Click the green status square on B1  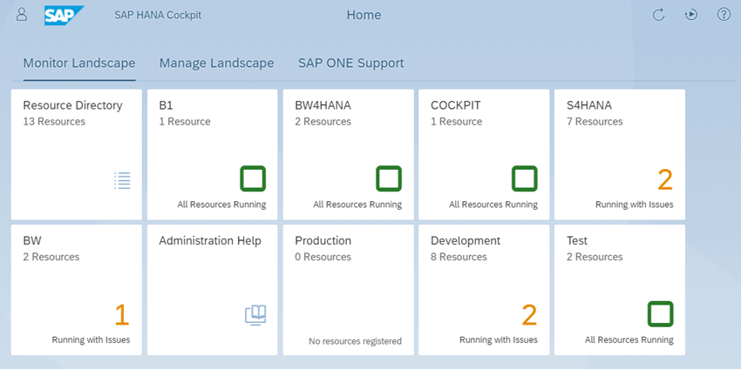click(x=253, y=178)
